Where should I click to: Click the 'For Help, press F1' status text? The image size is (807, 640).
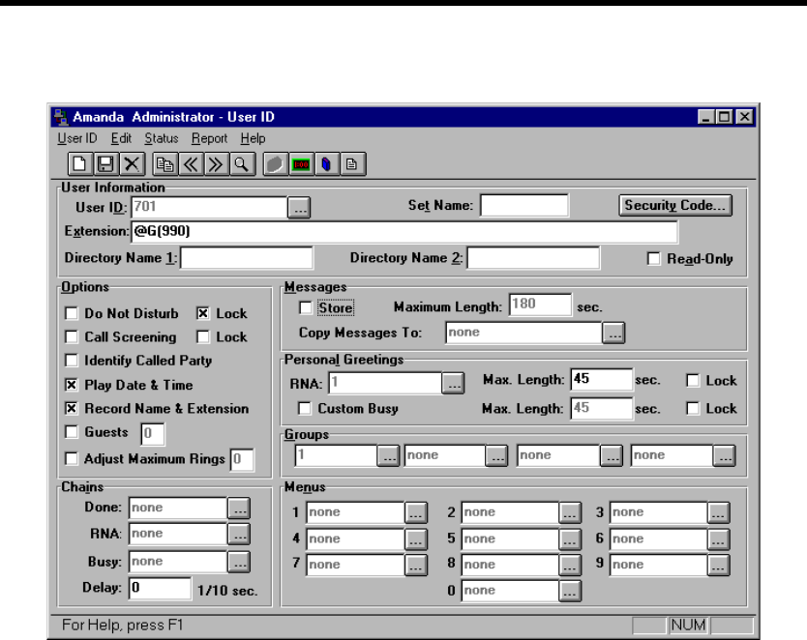click(x=123, y=625)
